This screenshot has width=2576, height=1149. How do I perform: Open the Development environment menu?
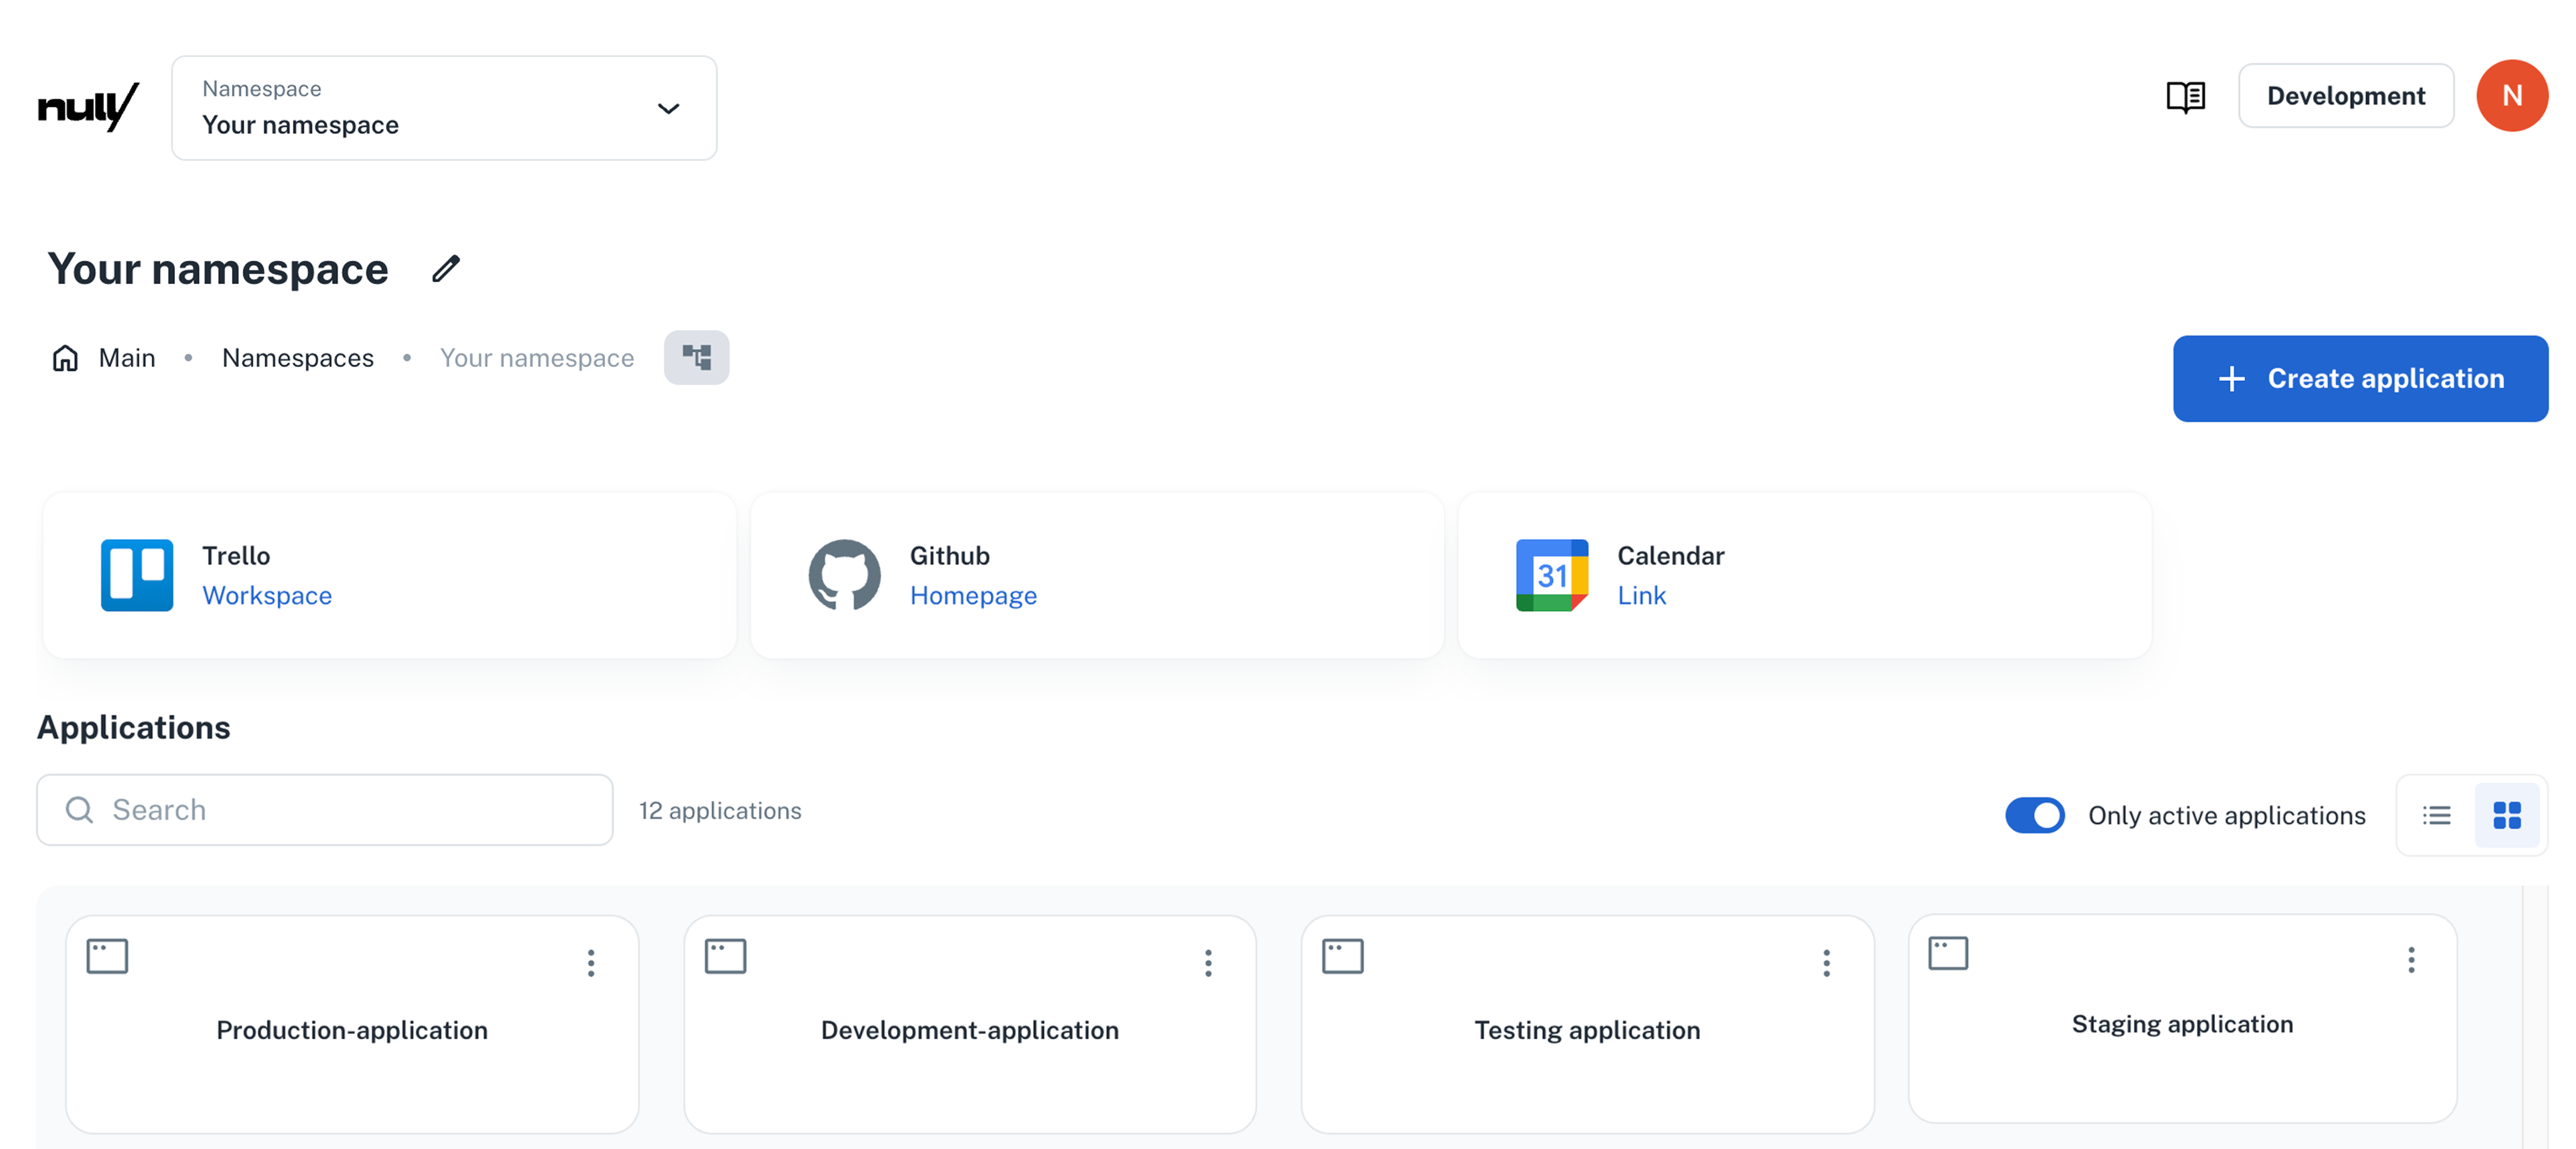click(x=2346, y=95)
